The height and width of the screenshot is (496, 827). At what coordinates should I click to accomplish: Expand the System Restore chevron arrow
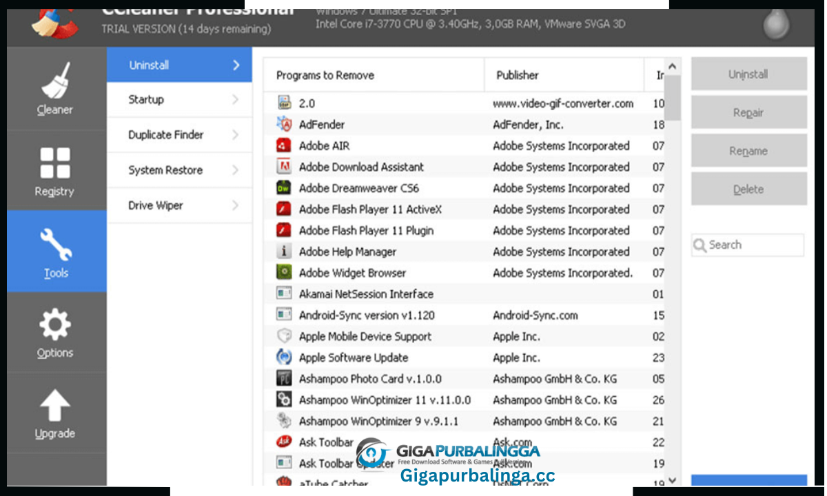[236, 170]
